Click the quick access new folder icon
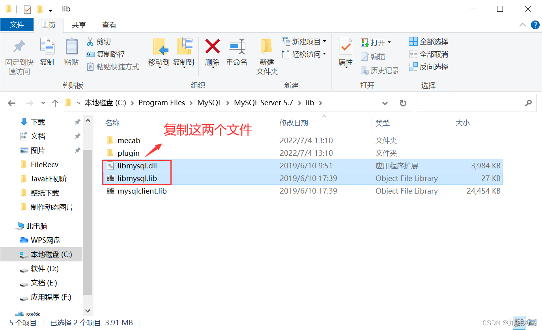The width and height of the screenshot is (542, 330). (40, 9)
